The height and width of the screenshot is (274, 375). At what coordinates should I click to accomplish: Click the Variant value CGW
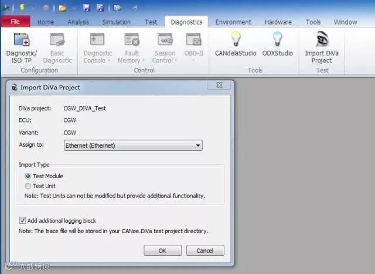tap(70, 133)
